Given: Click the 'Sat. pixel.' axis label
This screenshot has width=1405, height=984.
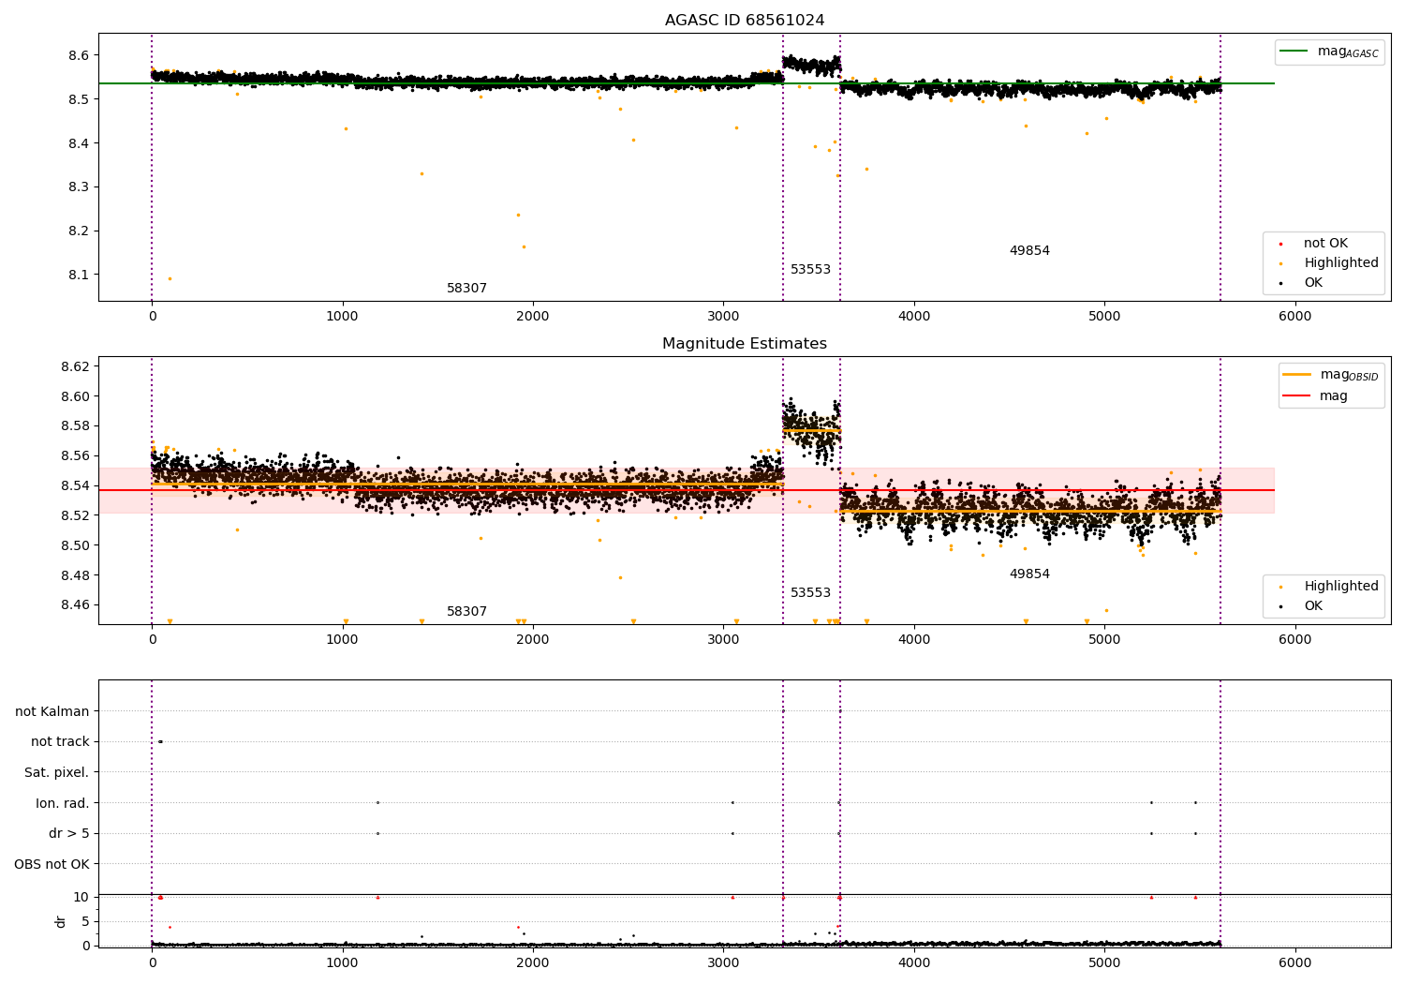Looking at the screenshot, I should pyautogui.click(x=57, y=773).
